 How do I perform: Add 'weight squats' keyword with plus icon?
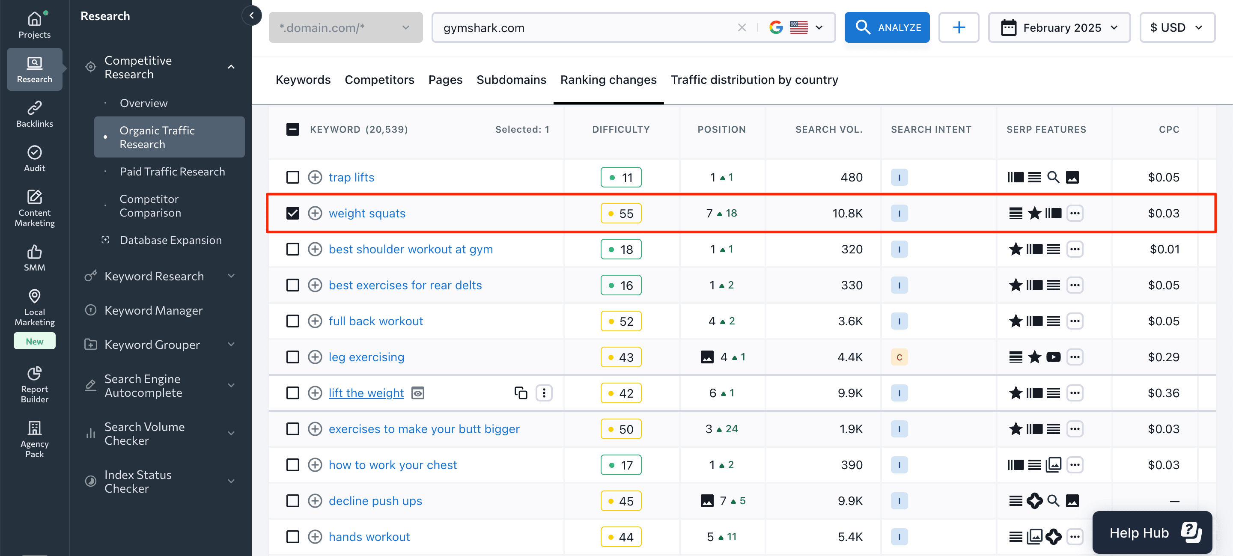pyautogui.click(x=315, y=214)
